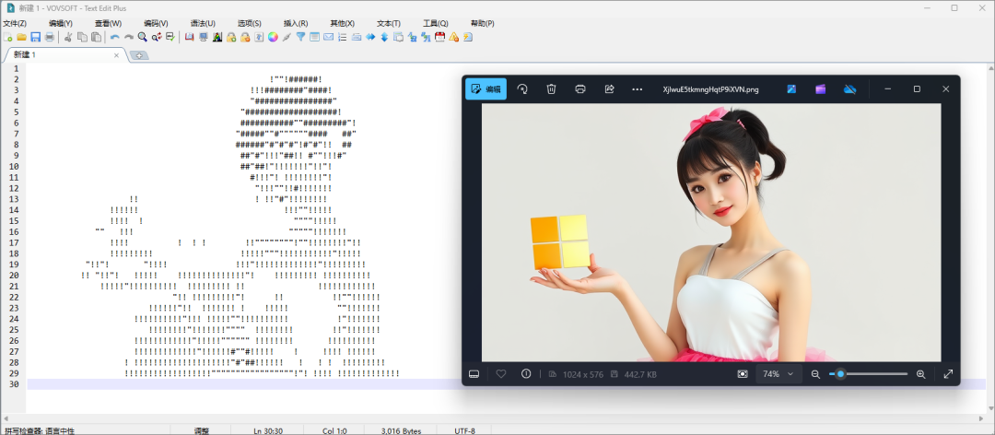
Task: Click the editor's horizontal scrollbar left arrow
Action: coord(5,418)
